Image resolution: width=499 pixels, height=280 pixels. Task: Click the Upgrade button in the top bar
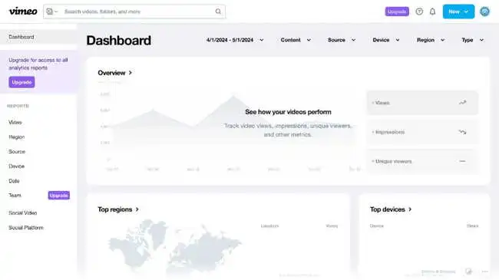click(x=397, y=12)
